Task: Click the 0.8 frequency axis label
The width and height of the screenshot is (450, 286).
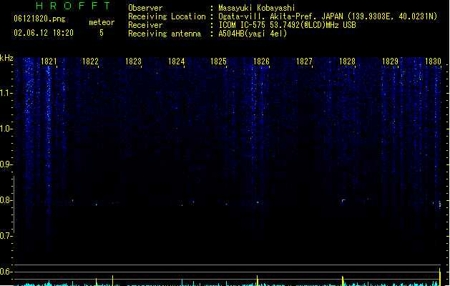Action: click(6, 200)
